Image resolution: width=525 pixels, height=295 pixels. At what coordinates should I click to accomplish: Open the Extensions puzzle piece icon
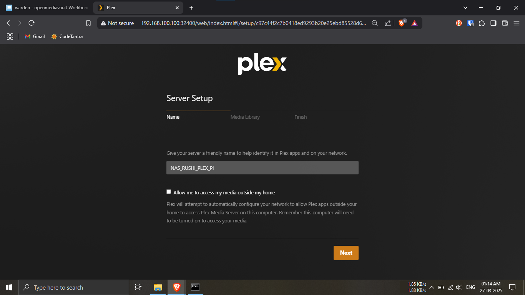coord(482,23)
